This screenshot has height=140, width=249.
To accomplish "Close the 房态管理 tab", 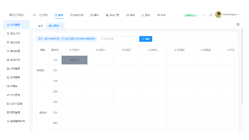I will (x=61, y=26).
